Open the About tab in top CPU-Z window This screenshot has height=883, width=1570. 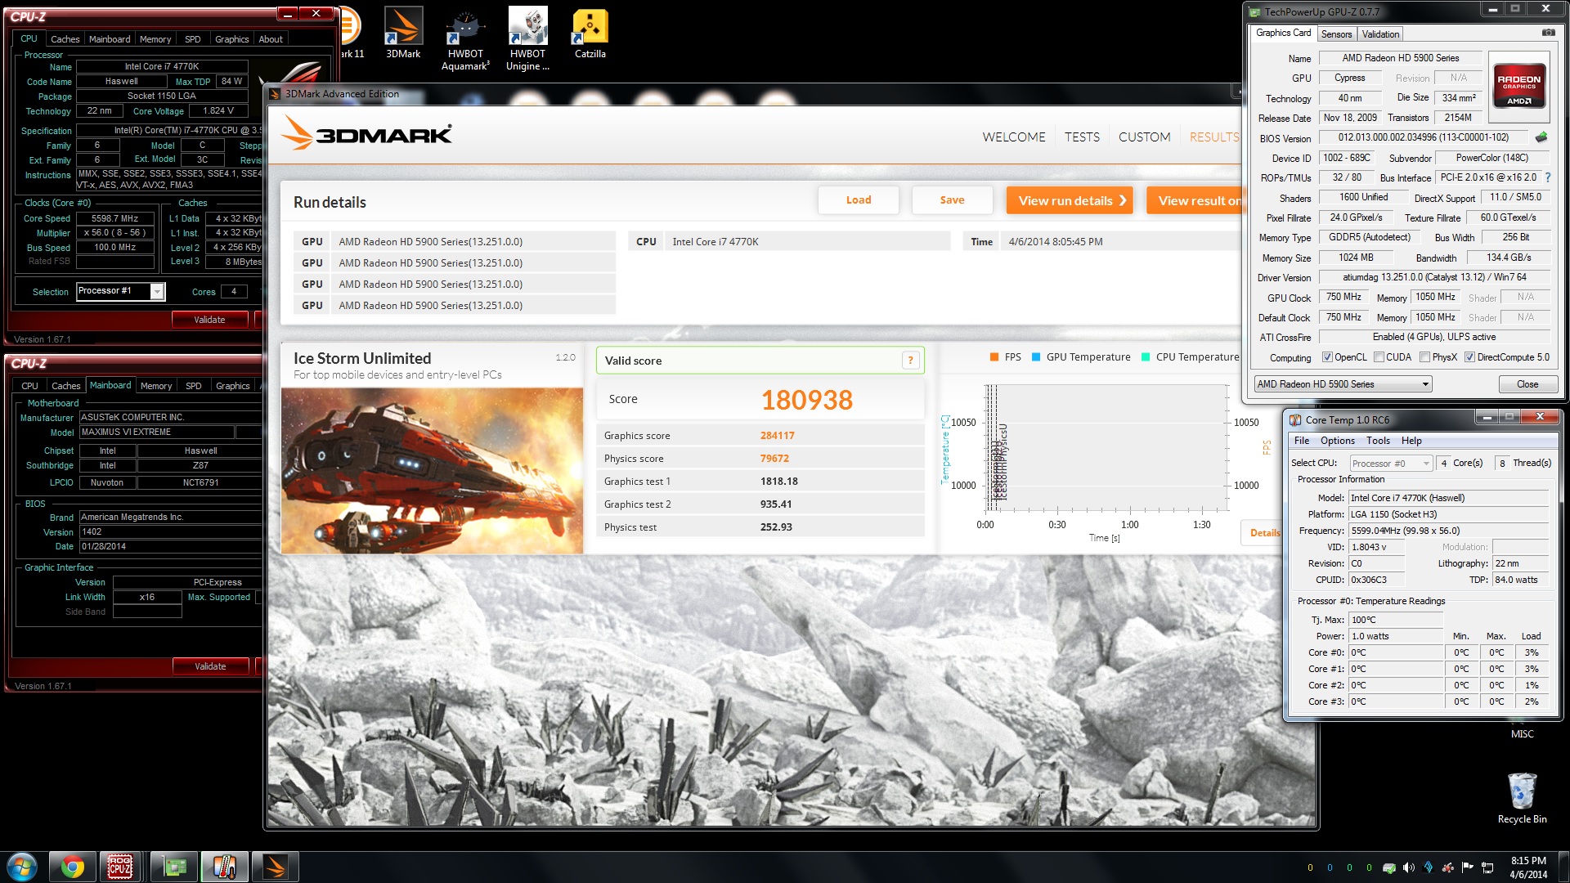click(271, 39)
